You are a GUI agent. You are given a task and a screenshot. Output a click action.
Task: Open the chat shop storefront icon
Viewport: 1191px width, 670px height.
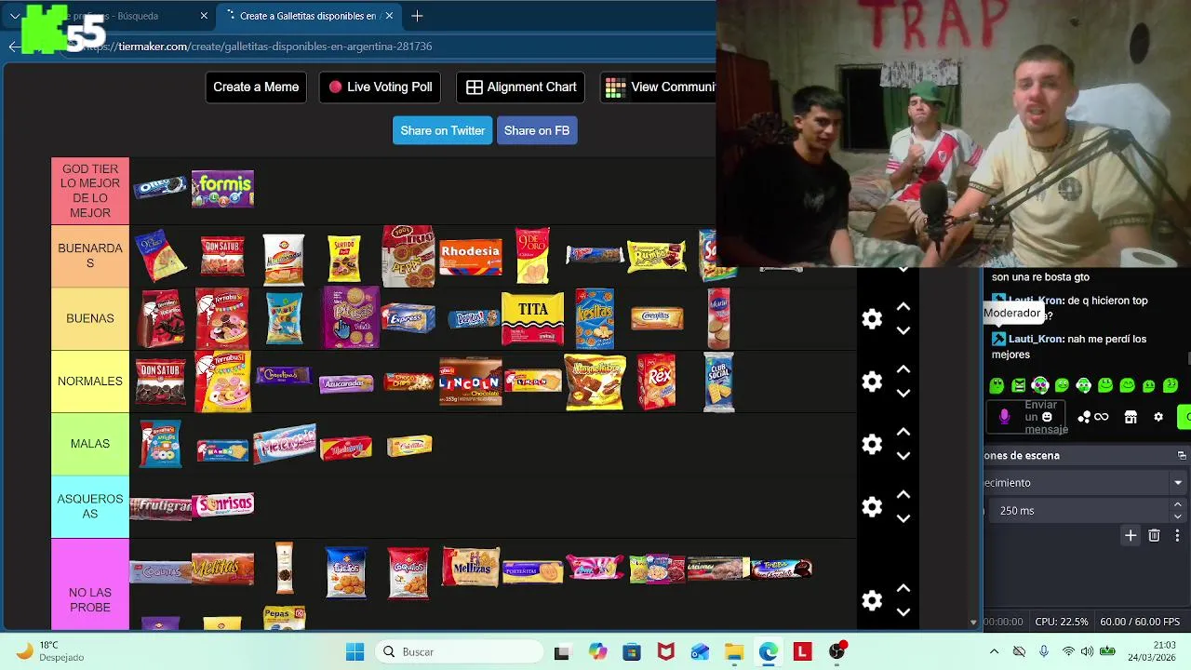pyautogui.click(x=1131, y=417)
